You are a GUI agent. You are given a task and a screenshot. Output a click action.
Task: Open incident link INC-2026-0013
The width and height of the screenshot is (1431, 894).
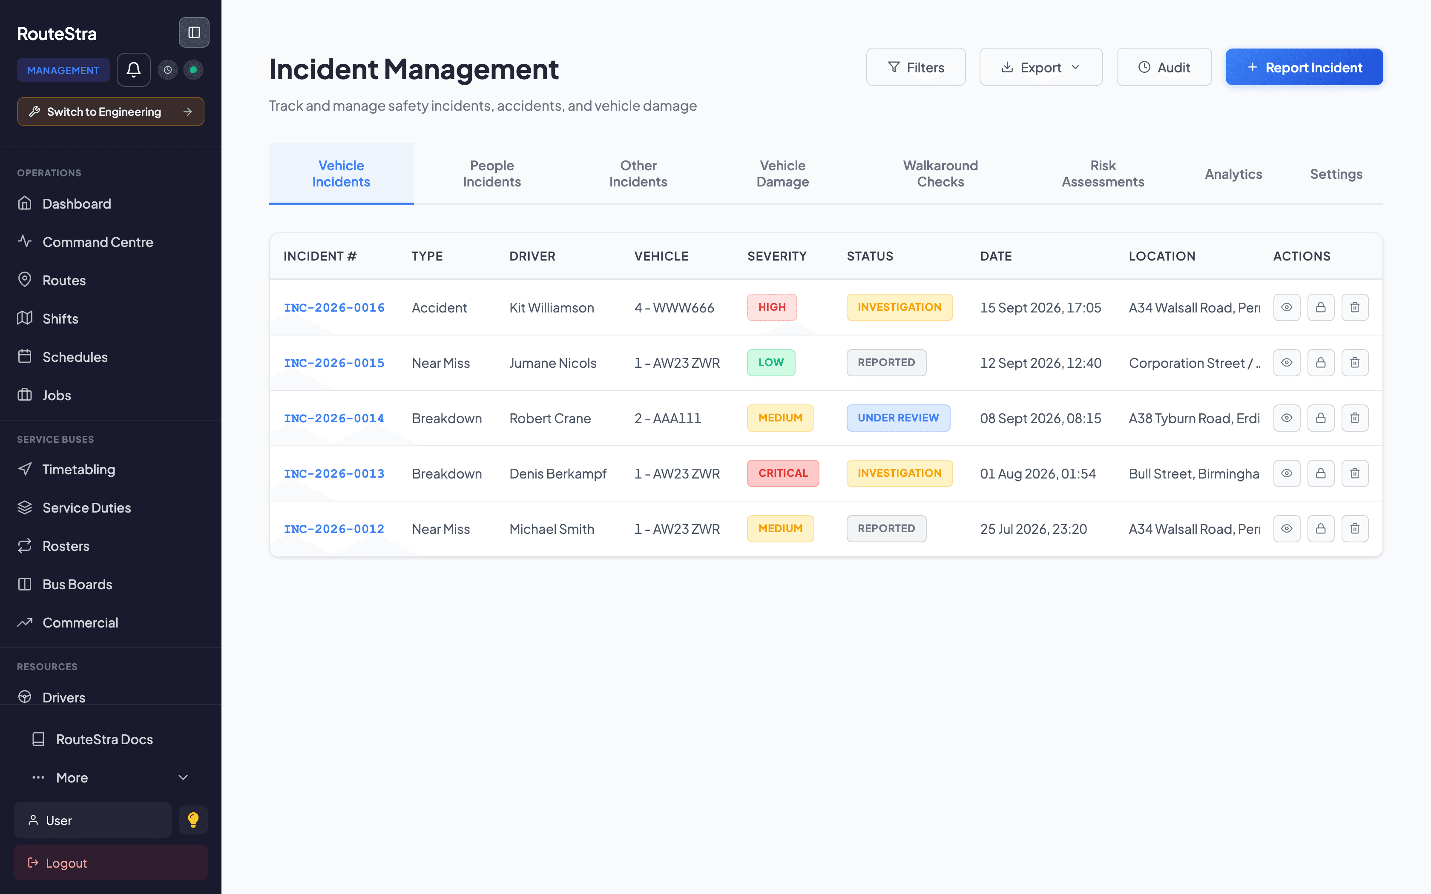click(x=334, y=473)
